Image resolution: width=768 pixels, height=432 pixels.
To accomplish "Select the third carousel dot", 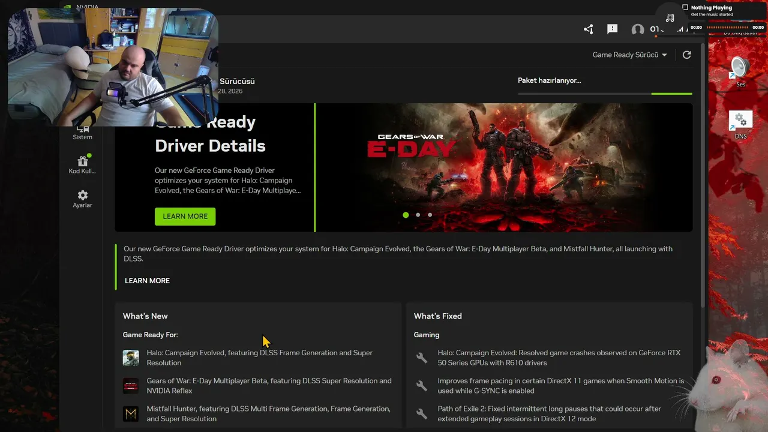I will pos(430,215).
